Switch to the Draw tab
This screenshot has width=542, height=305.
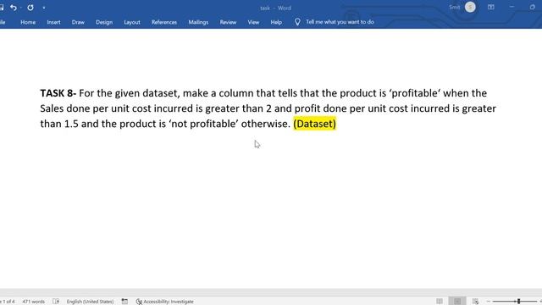coord(78,22)
